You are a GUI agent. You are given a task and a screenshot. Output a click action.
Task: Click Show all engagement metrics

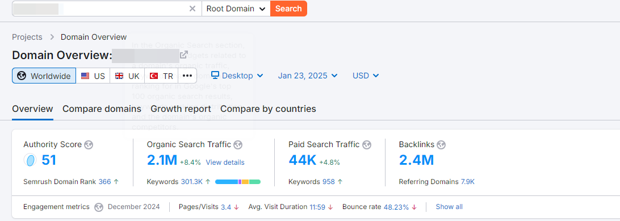tap(449, 207)
